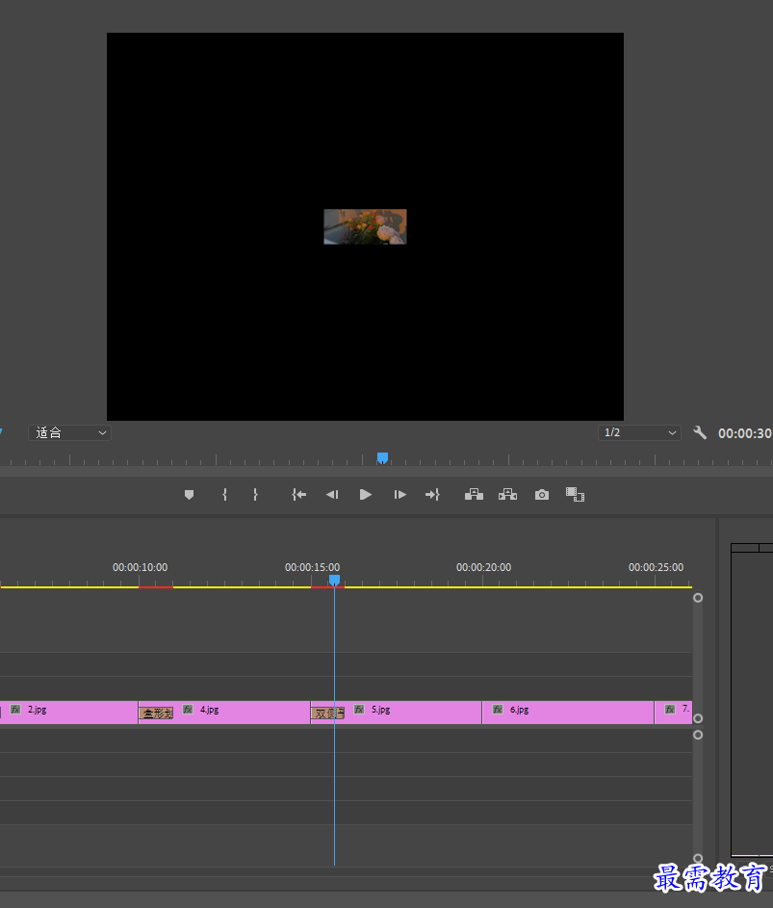The image size is (773, 908).
Task: Select the 2.jpg clip in the timeline
Action: pyautogui.click(x=69, y=713)
